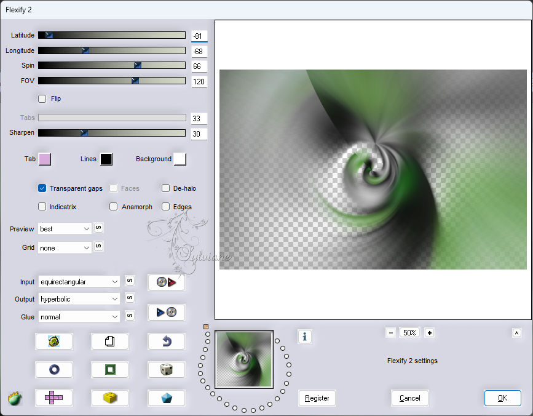This screenshot has height=416, width=533.
Task: Click the Register button
Action: coord(317,398)
